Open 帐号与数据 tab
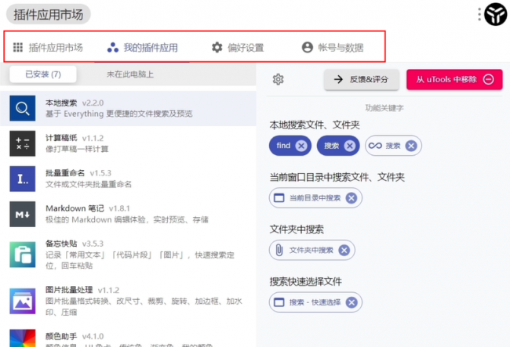 pos(333,48)
